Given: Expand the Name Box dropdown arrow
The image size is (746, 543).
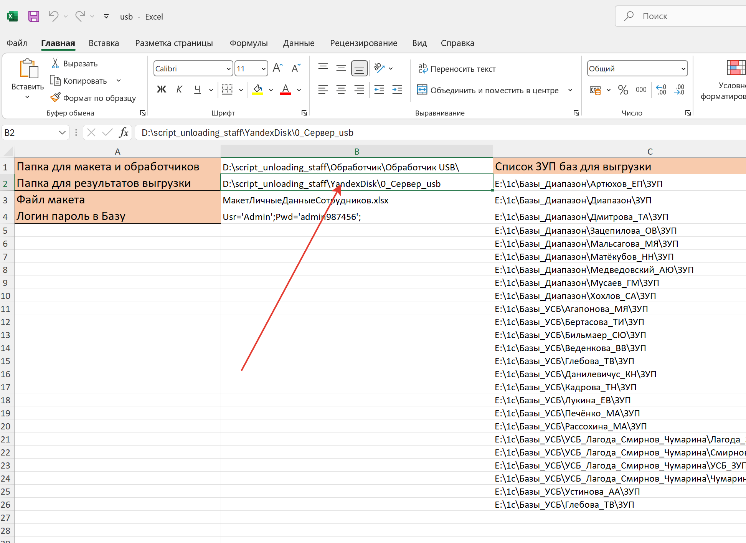Looking at the screenshot, I should [x=62, y=133].
